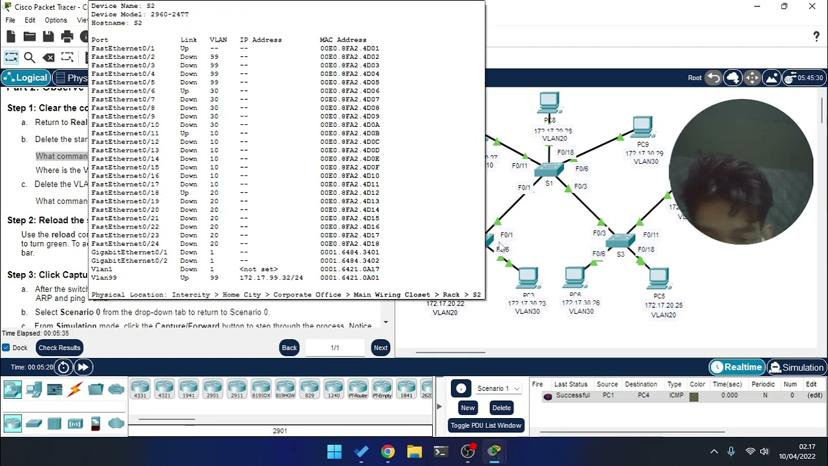Click switch S3 in the topology
This screenshot has width=828, height=466.
tap(620, 240)
